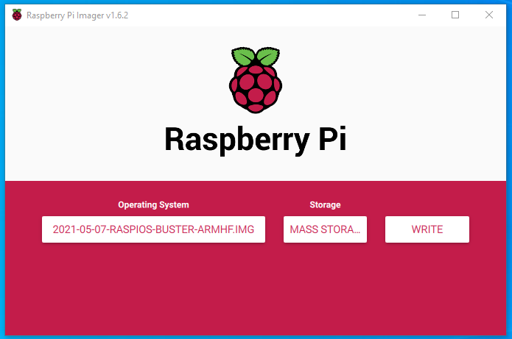Click the "Raspberry Pi Imager v1.6.2" window title
512x339 pixels.
pyautogui.click(x=77, y=15)
